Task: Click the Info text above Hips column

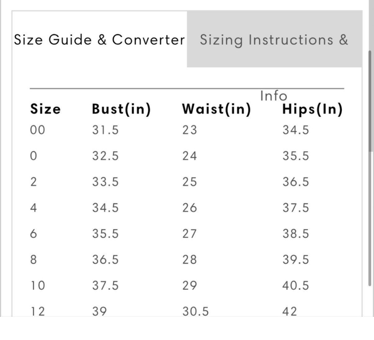Action: [274, 96]
